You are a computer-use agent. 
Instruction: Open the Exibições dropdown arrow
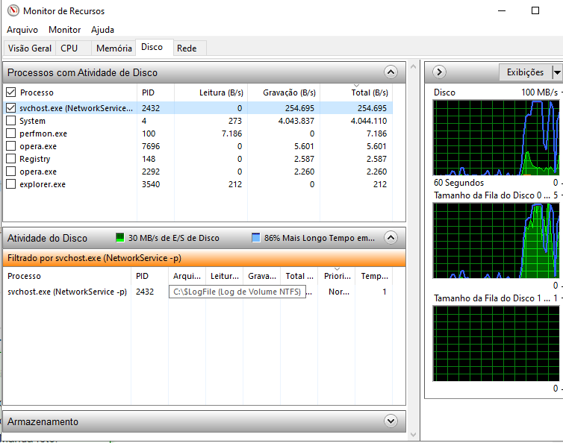coord(556,72)
